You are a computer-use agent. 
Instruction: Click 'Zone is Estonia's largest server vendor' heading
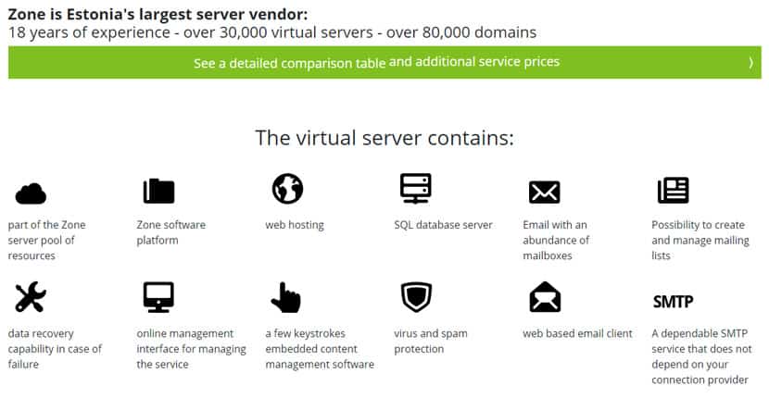point(158,14)
